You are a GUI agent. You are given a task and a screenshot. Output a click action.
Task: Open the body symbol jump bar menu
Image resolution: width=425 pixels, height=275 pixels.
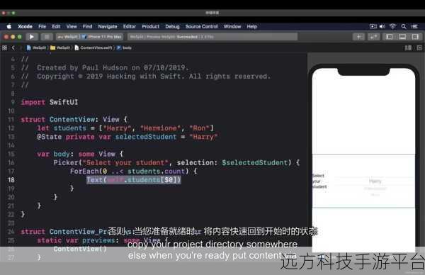[x=124, y=48]
